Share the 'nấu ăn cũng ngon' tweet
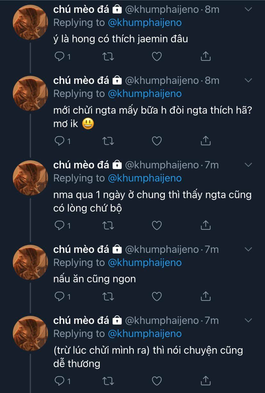Image resolution: width=265 pixels, height=393 pixels. [205, 297]
